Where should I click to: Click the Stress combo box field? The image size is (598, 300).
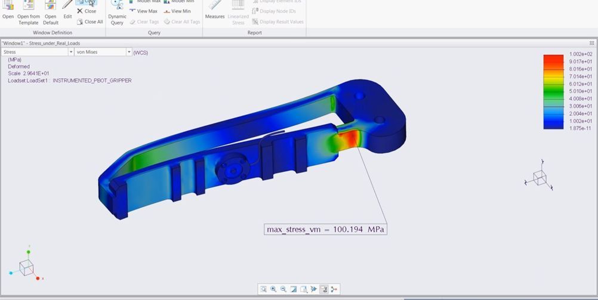[x=38, y=52]
